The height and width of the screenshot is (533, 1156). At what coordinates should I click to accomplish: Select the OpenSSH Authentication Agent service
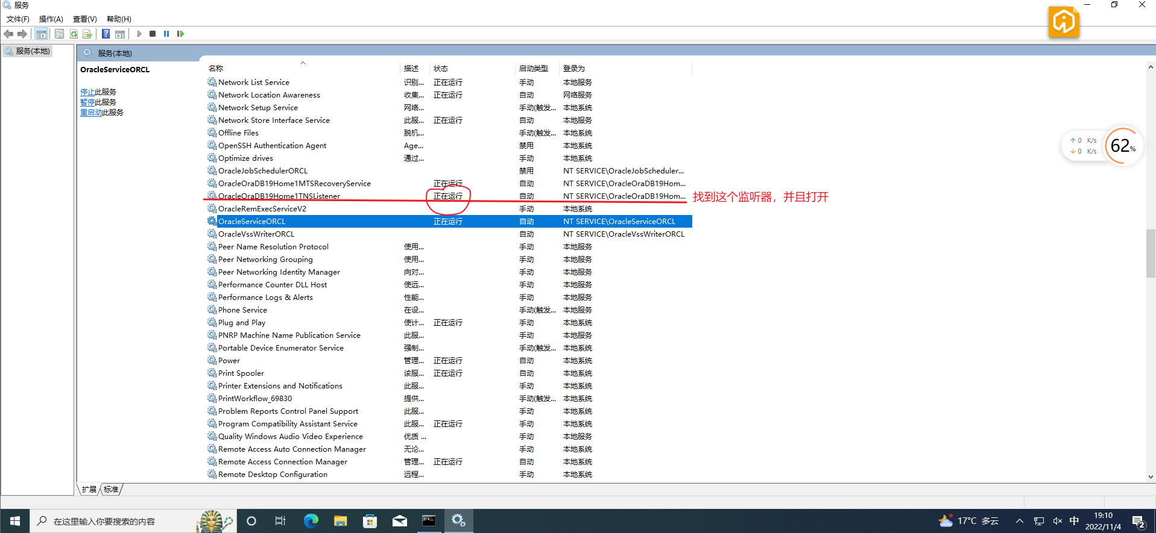point(272,146)
